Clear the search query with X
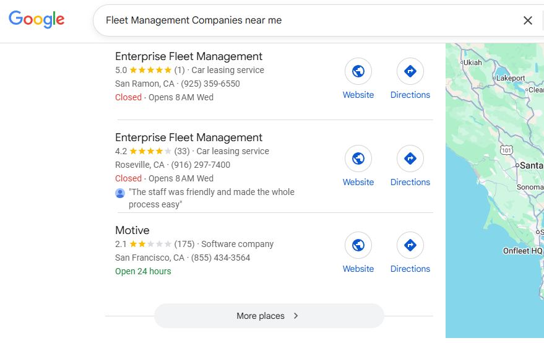 [x=527, y=20]
